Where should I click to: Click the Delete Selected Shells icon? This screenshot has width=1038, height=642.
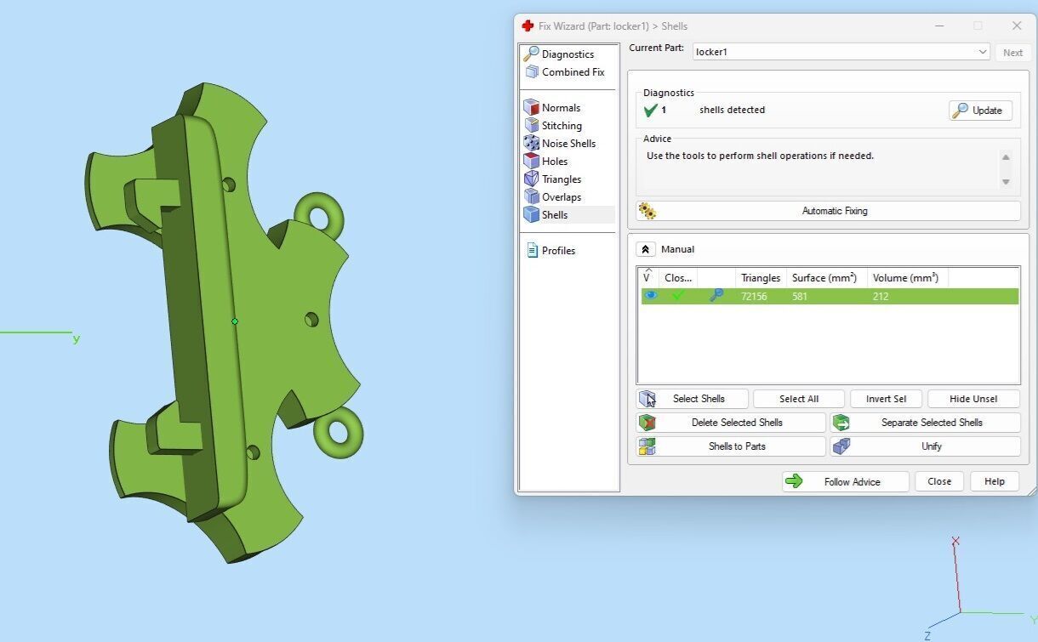[x=647, y=423]
